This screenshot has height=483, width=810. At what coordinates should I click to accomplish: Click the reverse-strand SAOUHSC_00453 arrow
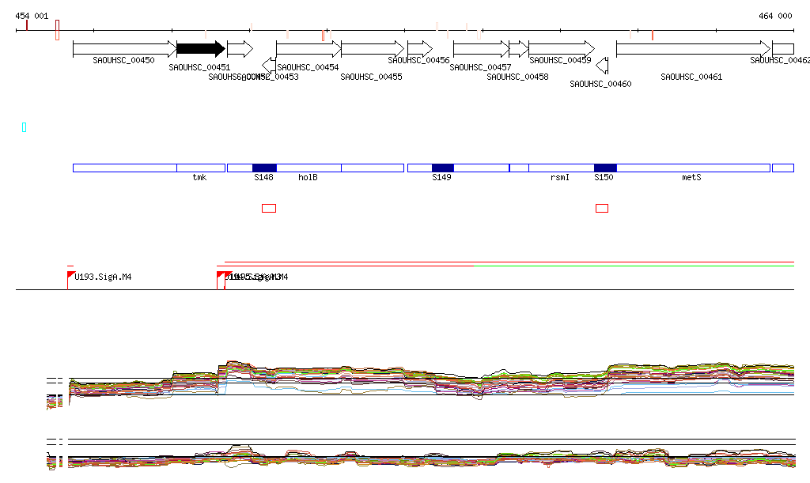point(269,66)
